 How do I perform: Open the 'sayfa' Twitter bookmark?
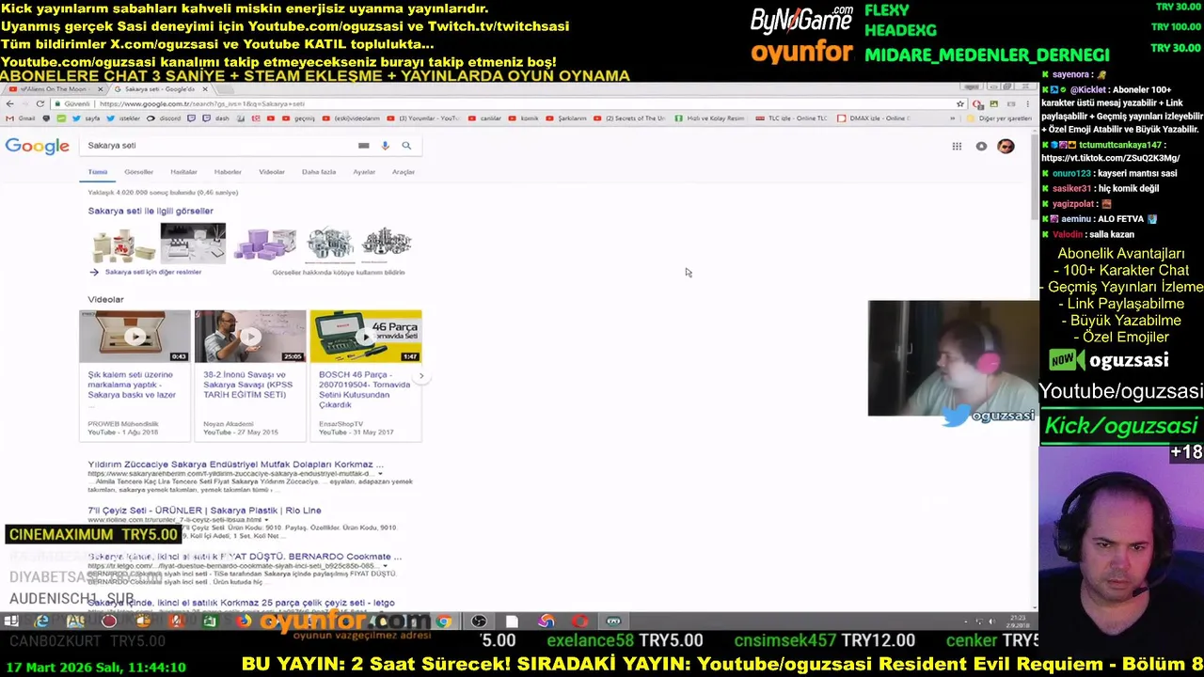coord(87,118)
